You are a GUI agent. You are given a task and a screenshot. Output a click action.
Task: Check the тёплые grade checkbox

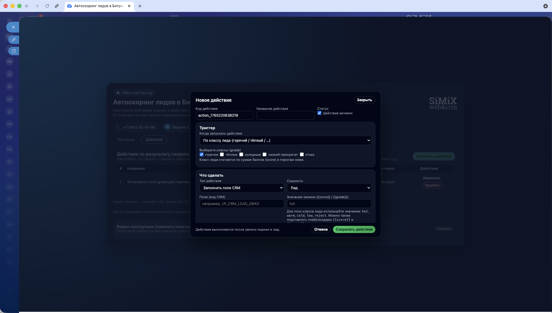[222, 155]
